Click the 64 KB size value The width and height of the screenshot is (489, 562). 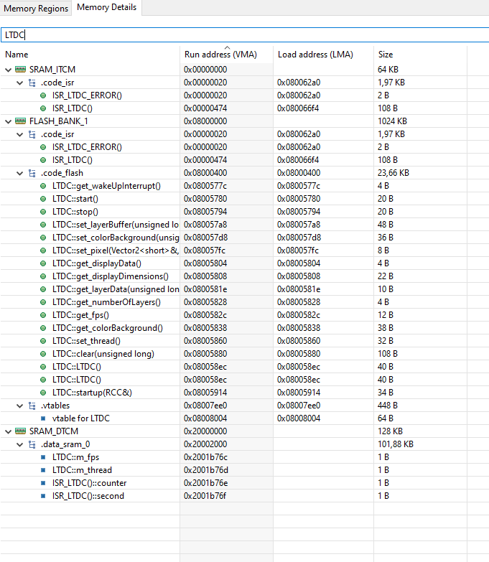coord(388,70)
